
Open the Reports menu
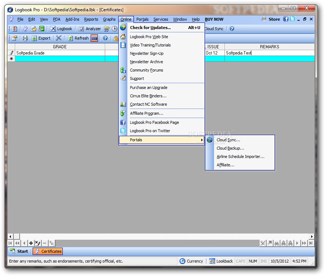[91, 19]
